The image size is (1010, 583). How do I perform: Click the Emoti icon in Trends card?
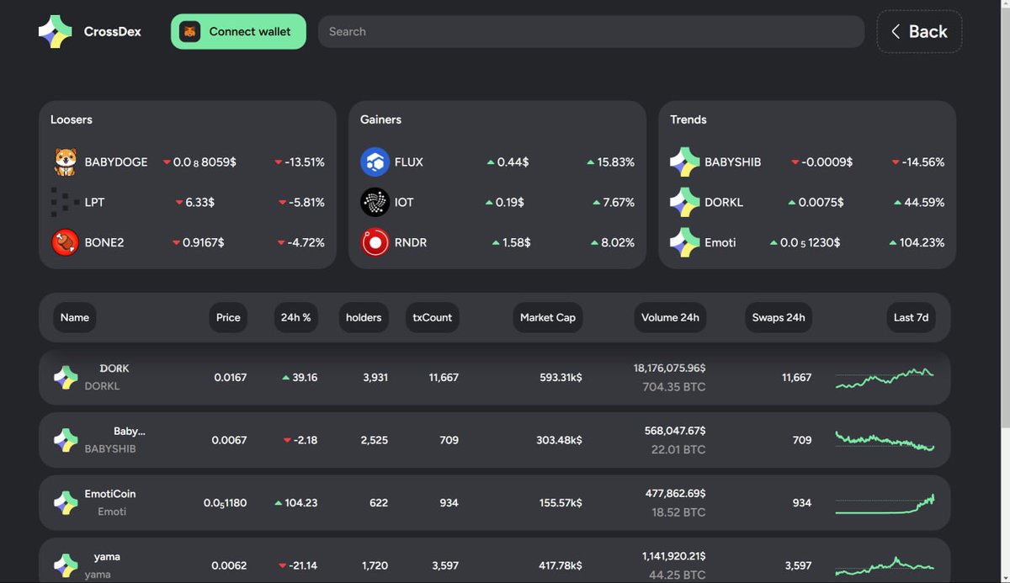(684, 242)
